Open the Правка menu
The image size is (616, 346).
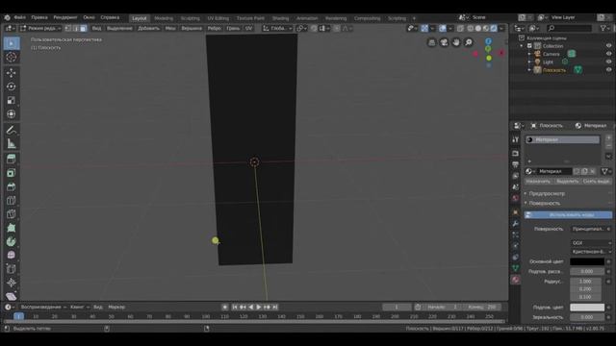pyautogui.click(x=39, y=17)
